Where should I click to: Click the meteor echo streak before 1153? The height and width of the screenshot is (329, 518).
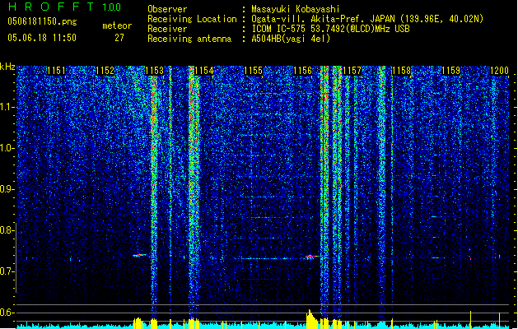click(139, 255)
